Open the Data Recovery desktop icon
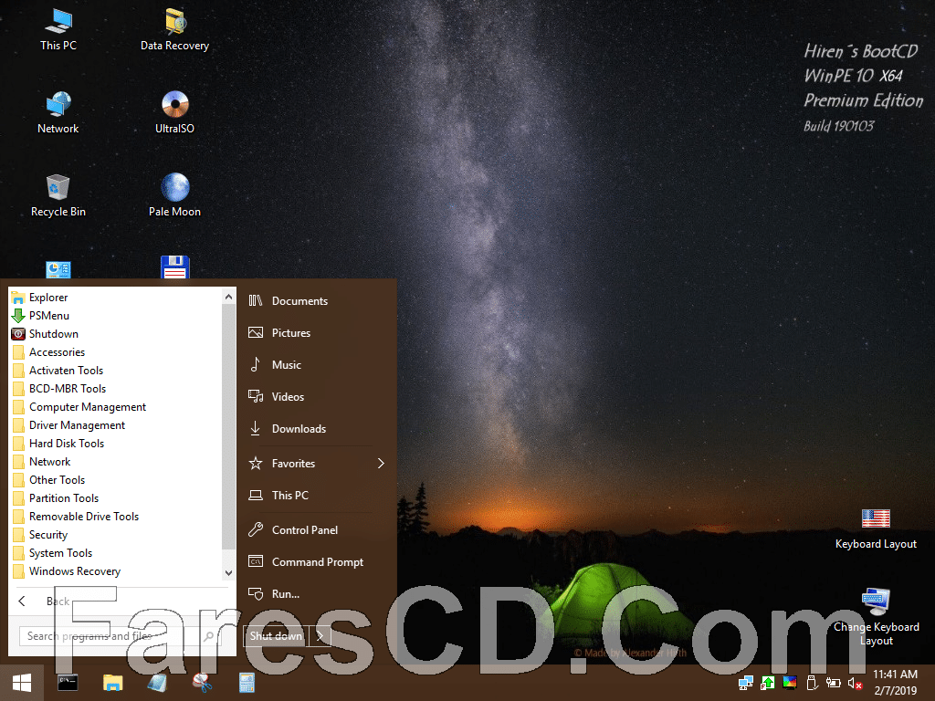Image resolution: width=935 pixels, height=701 pixels. (174, 29)
